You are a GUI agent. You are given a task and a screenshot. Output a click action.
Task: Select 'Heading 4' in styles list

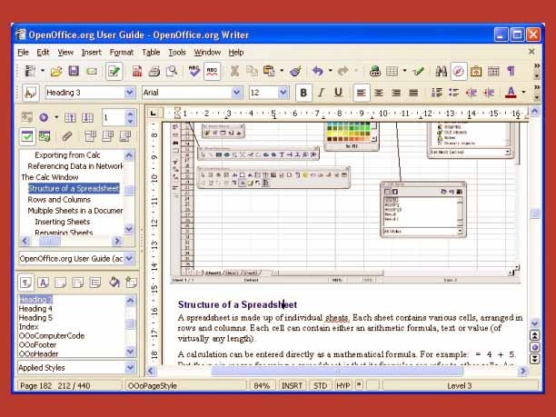[36, 309]
